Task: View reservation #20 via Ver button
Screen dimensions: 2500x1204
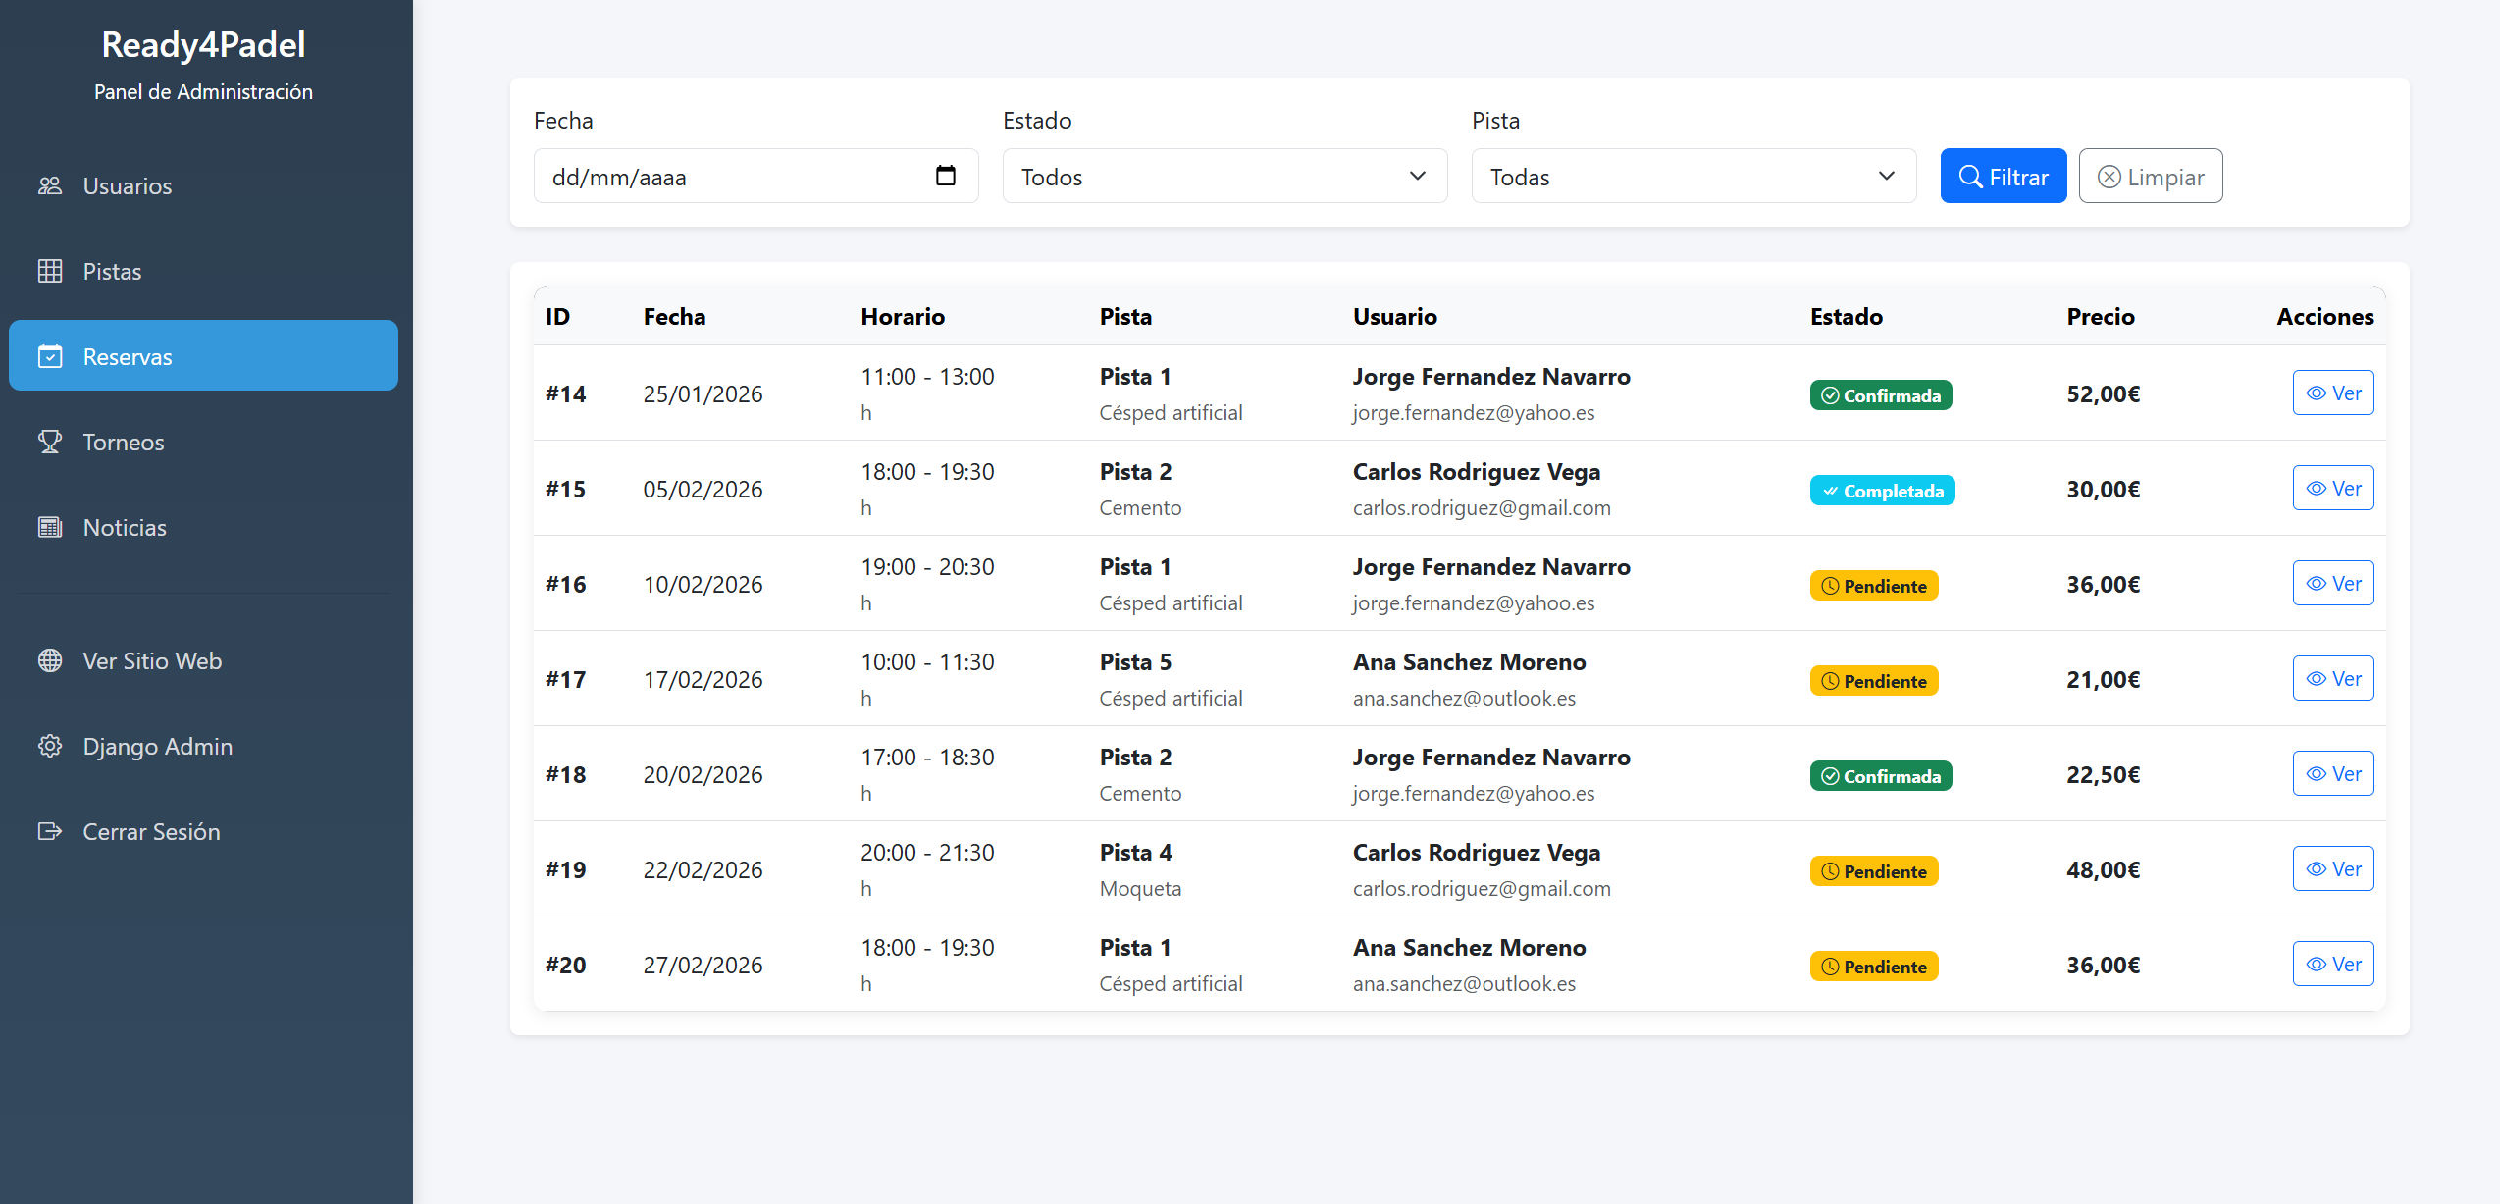Action: 2332,964
